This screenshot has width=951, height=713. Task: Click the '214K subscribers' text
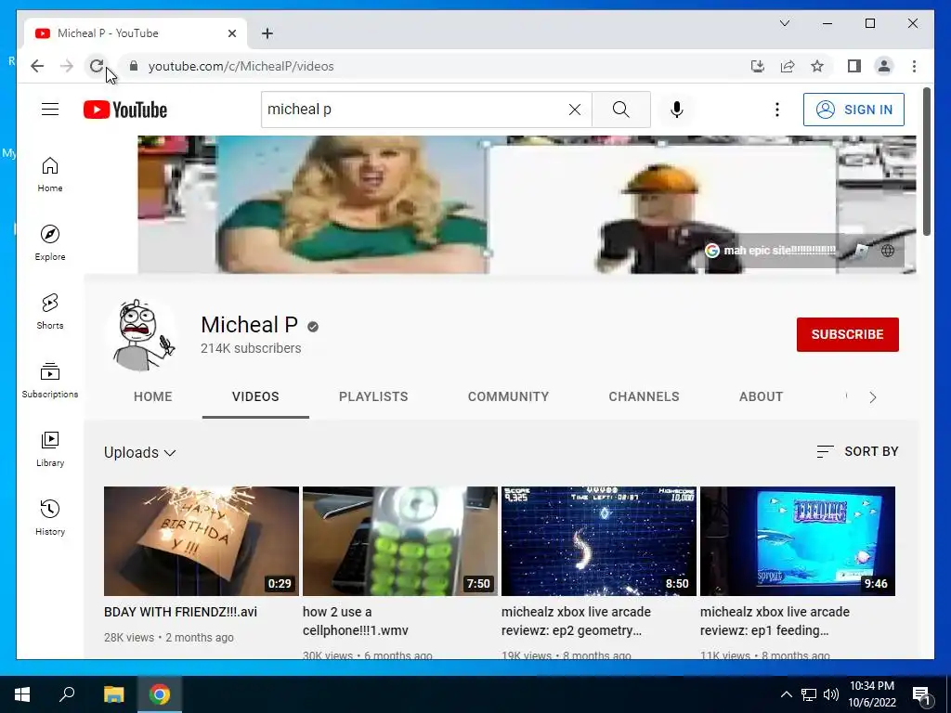[251, 348]
